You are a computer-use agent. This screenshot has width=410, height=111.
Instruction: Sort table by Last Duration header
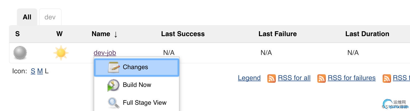click(x=367, y=34)
